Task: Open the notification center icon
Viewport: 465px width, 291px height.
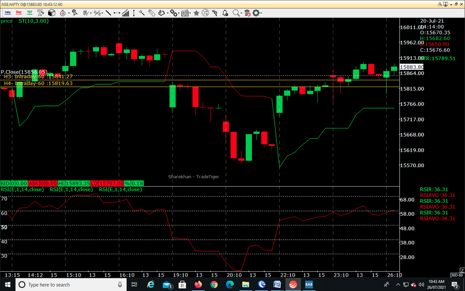Action: pyautogui.click(x=455, y=285)
